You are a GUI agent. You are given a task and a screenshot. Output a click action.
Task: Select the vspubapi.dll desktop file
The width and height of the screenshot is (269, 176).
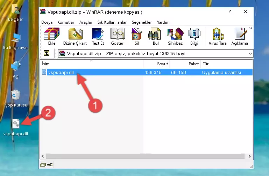[x=16, y=127]
